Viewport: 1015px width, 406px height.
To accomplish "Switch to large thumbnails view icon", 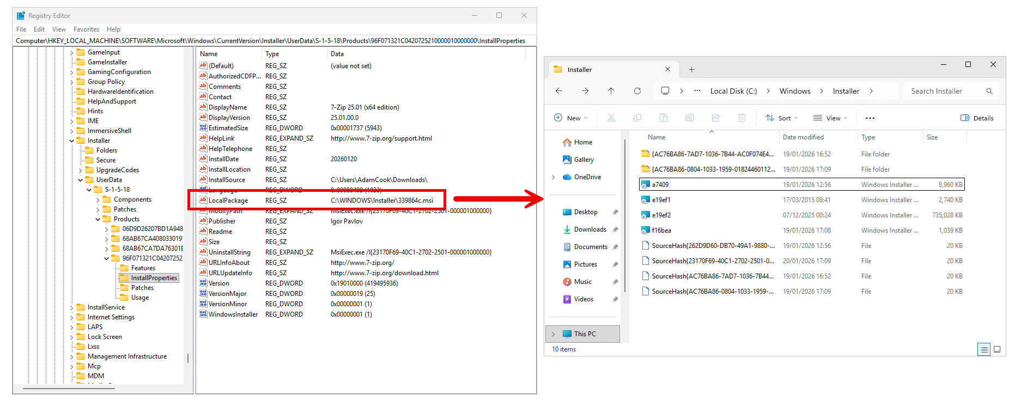I will click(997, 349).
